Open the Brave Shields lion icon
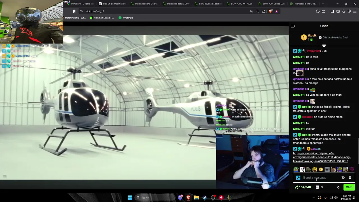Image resolution: width=359 pixels, height=202 pixels. tap(270, 11)
